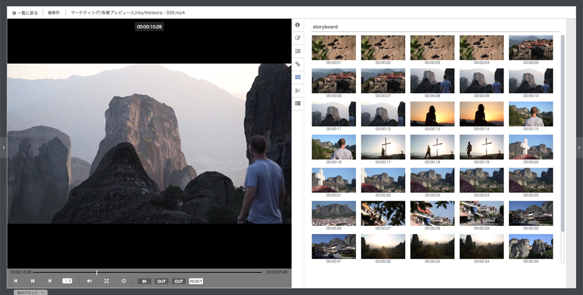The width and height of the screenshot is (583, 295).
Task: Click the RESET button
Action: pyautogui.click(x=196, y=281)
